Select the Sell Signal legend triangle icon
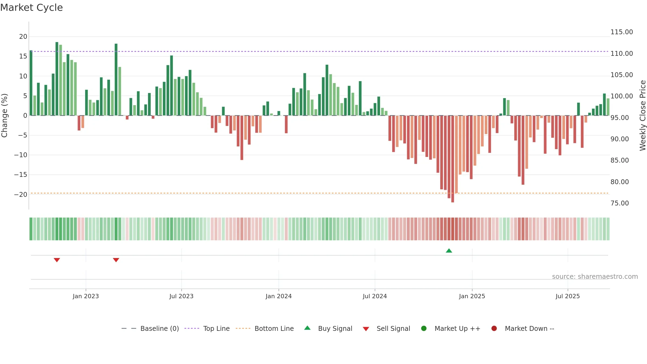This screenshot has width=647, height=364. pyautogui.click(x=366, y=329)
